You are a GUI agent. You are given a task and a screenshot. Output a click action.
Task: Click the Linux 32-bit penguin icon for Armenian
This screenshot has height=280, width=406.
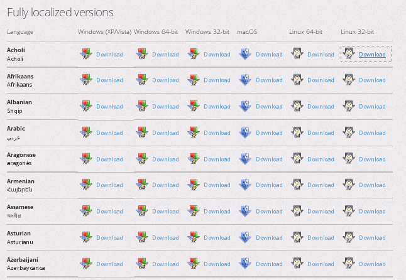tap(349, 185)
